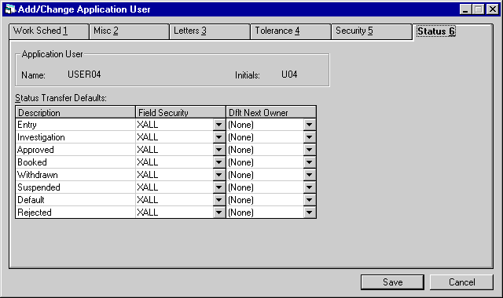Select the Withdrawn description cell
The width and height of the screenshot is (503, 298).
(x=75, y=175)
